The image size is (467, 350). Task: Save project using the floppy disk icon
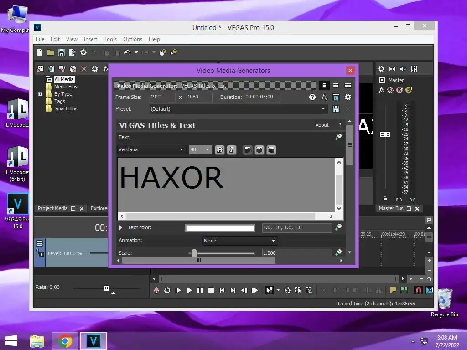pos(62,53)
